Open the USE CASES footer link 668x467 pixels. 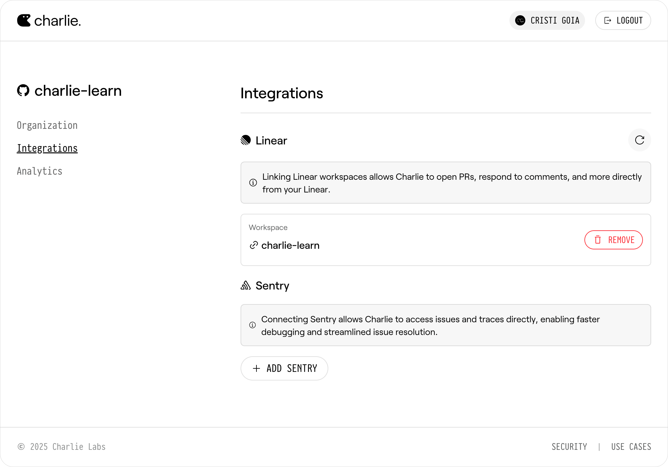point(631,447)
